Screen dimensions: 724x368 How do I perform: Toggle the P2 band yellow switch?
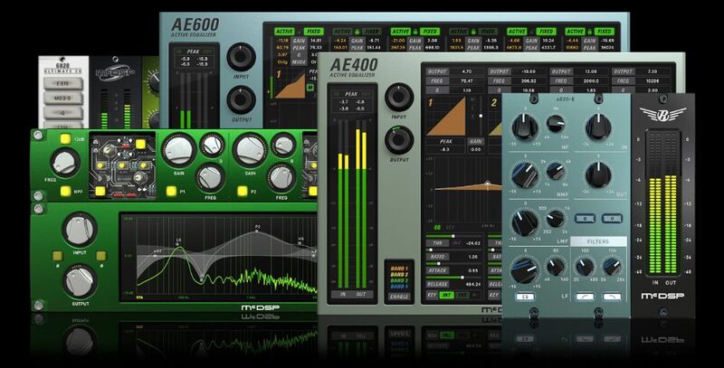click(243, 191)
